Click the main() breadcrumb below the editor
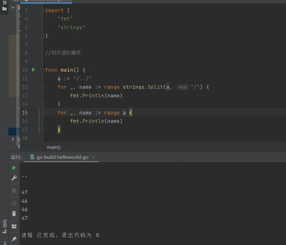The height and width of the screenshot is (245, 286). (x=53, y=147)
